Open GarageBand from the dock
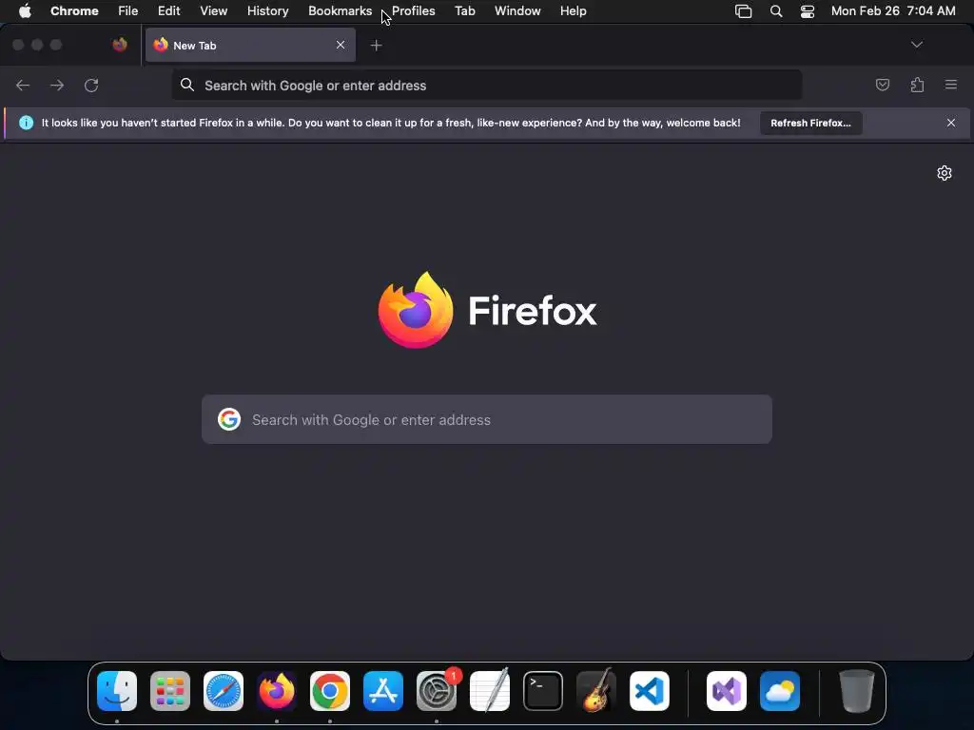The image size is (974, 730). tap(596, 690)
